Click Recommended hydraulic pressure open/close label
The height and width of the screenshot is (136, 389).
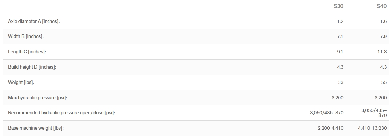[61, 113]
